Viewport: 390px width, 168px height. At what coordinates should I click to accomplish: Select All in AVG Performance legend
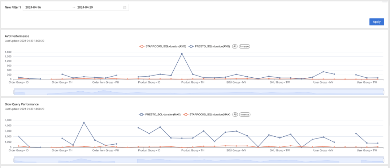(235, 46)
